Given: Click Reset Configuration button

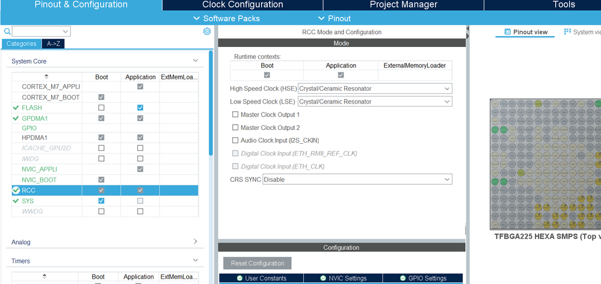Looking at the screenshot, I should (x=257, y=264).
